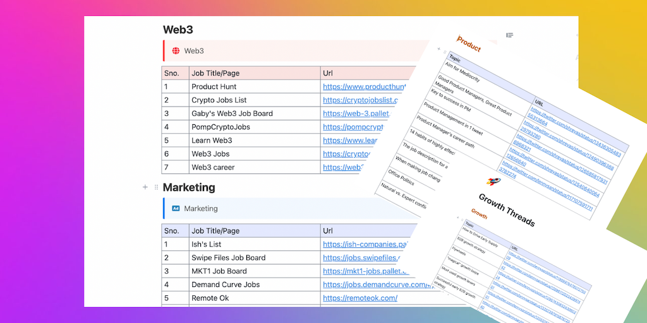
Task: Open the Demand Curve Jobs link
Action: [380, 285]
